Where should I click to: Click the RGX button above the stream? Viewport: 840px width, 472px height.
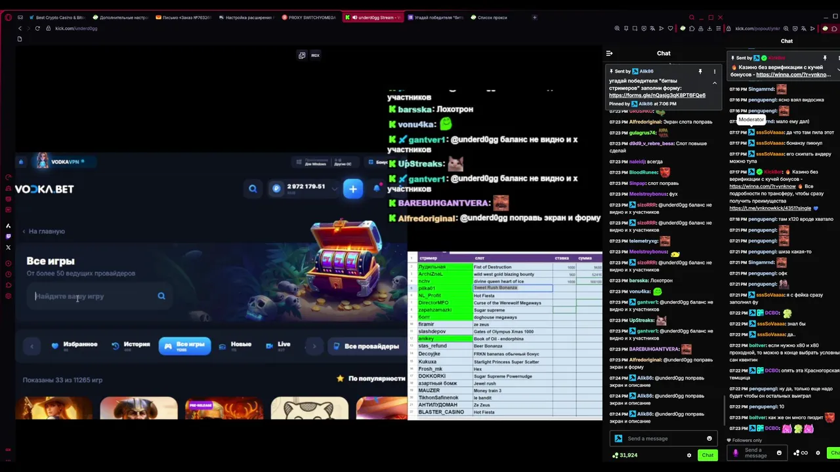click(315, 55)
